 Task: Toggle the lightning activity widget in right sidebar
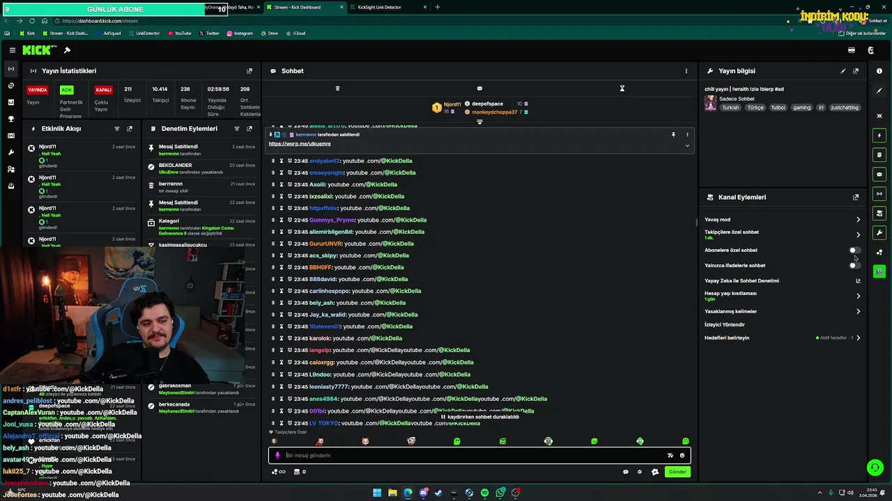(879, 135)
